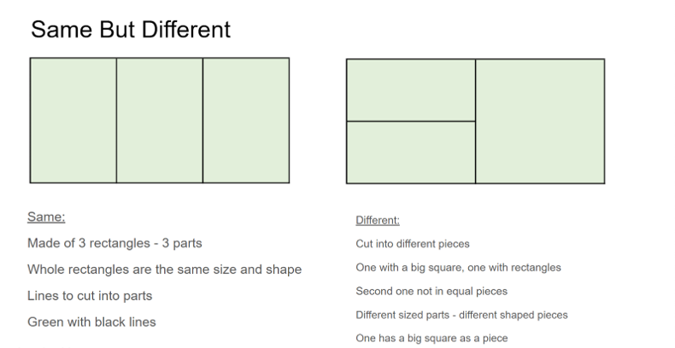This screenshot has width=675, height=348.
Task: Click "One has a big square as a piece"
Action: [431, 339]
